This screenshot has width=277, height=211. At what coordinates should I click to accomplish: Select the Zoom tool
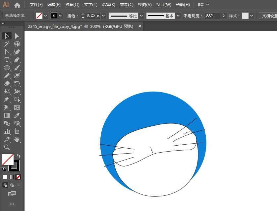[7, 147]
